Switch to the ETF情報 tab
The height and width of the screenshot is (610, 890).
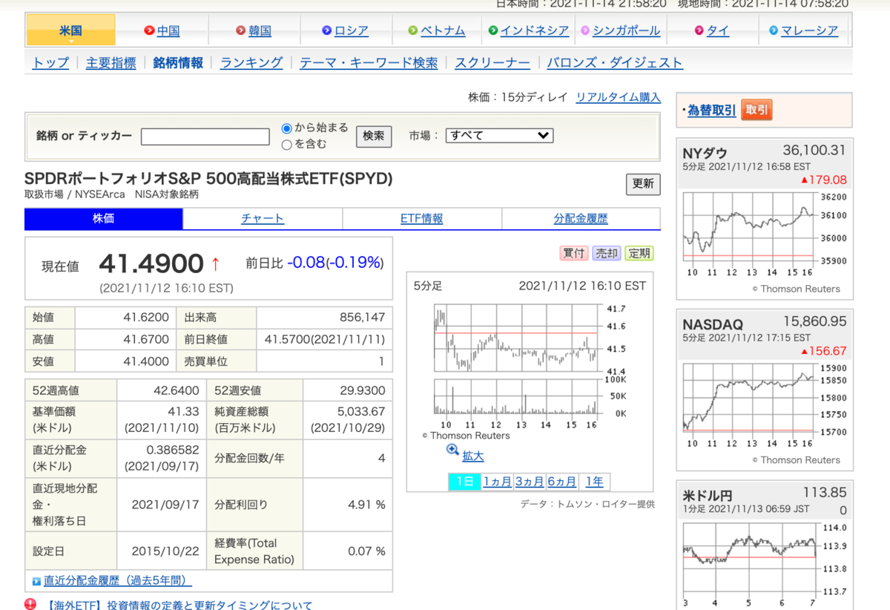point(422,219)
